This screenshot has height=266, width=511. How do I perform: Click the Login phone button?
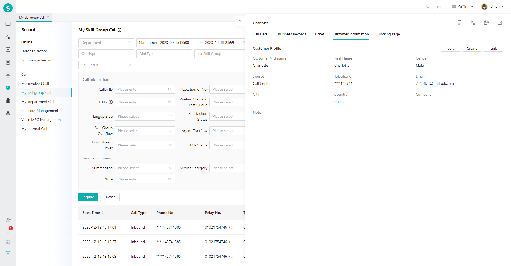(433, 7)
